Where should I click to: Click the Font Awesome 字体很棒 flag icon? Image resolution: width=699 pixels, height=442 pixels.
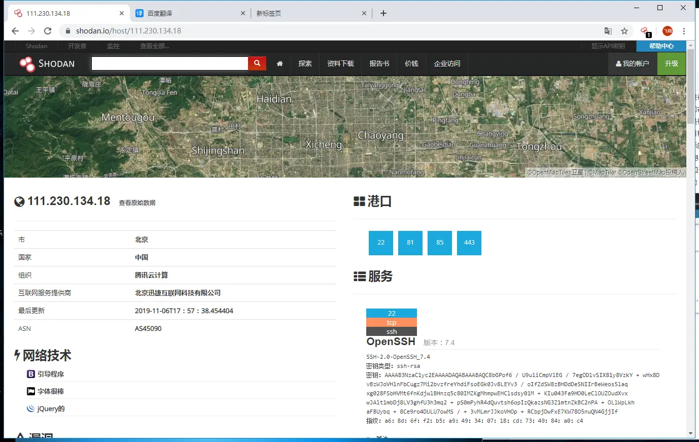(31, 391)
